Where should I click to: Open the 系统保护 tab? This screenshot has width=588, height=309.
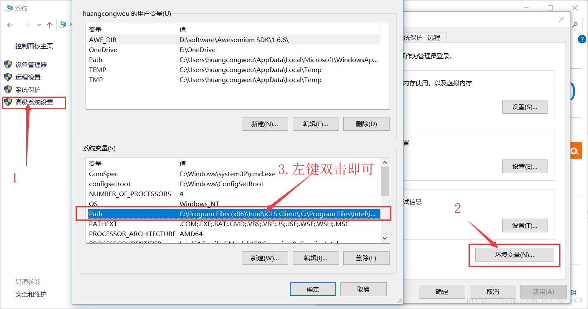[x=413, y=37]
